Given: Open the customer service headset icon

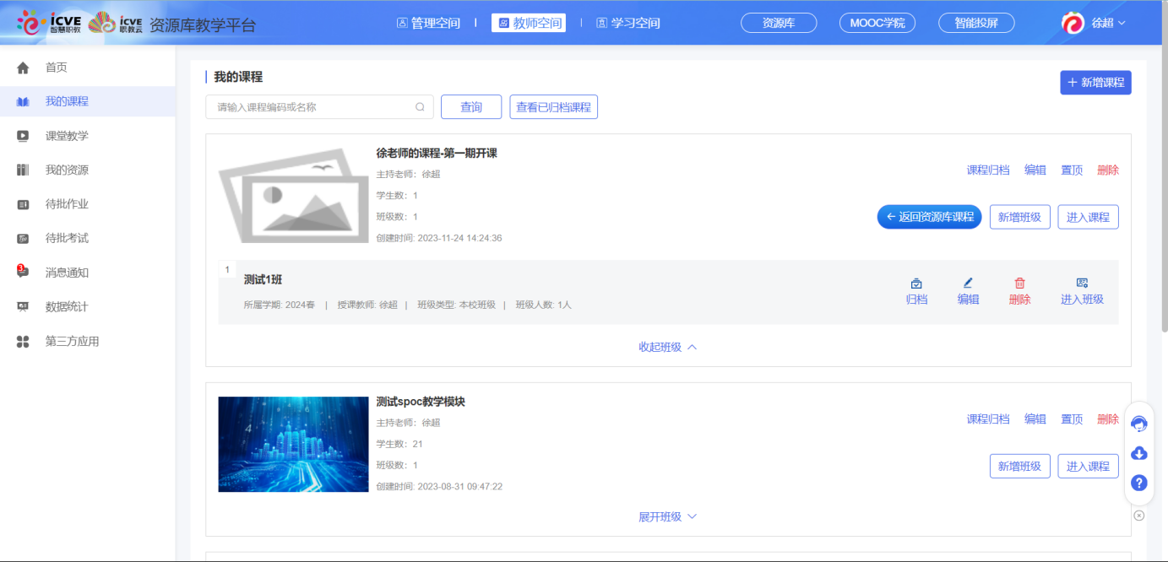Looking at the screenshot, I should pos(1139,424).
